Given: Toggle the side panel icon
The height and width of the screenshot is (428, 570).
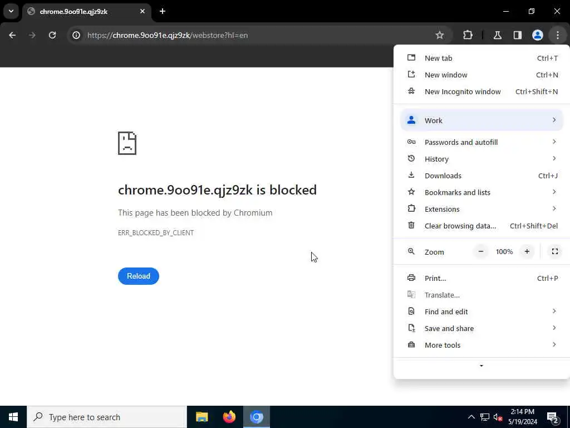Looking at the screenshot, I should coord(517,35).
